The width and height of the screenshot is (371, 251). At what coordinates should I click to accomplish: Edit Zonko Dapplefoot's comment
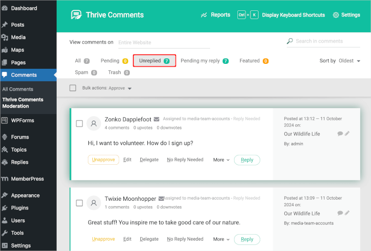click(x=127, y=160)
